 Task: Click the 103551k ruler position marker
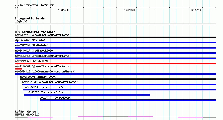[x=196, y=10]
